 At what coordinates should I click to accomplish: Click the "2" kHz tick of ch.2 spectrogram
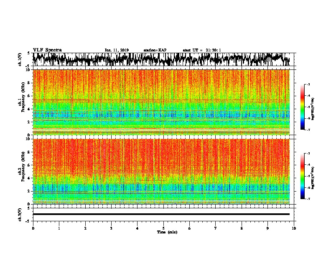(x=29, y=191)
